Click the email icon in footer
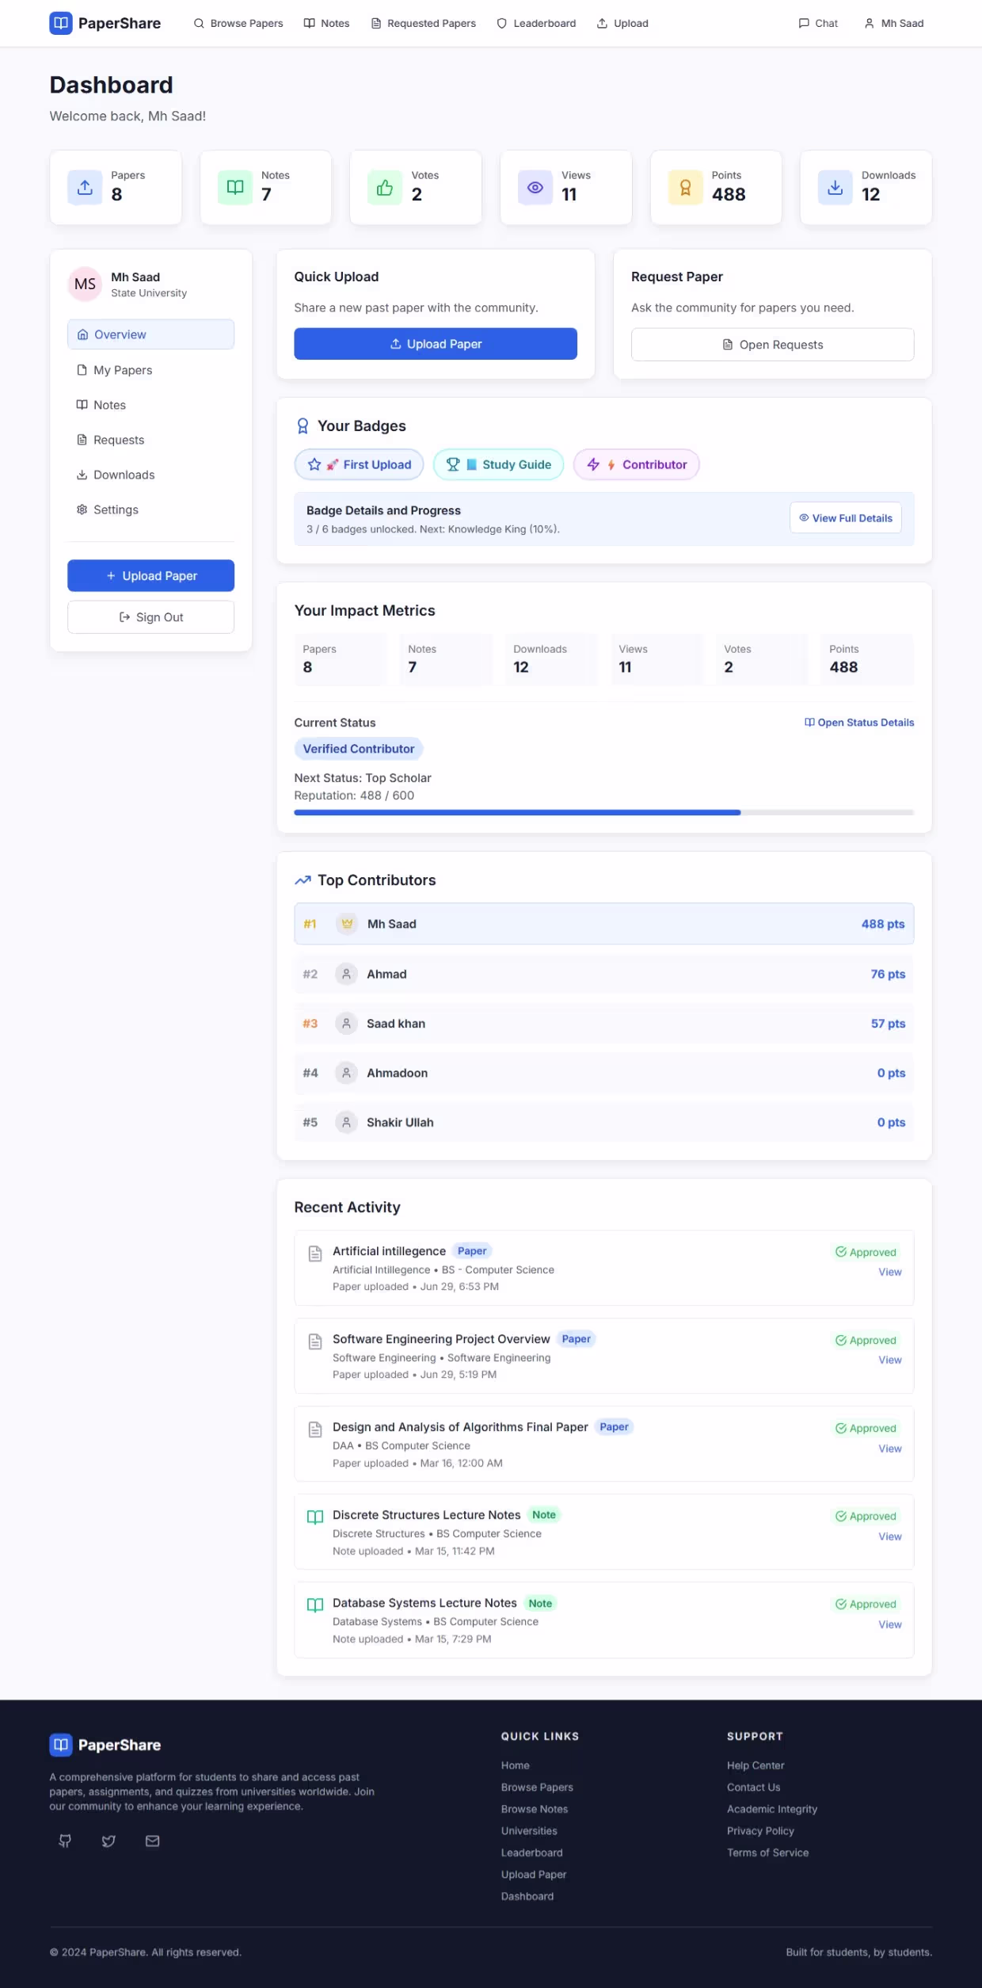Image resolution: width=982 pixels, height=1988 pixels. 153,1841
